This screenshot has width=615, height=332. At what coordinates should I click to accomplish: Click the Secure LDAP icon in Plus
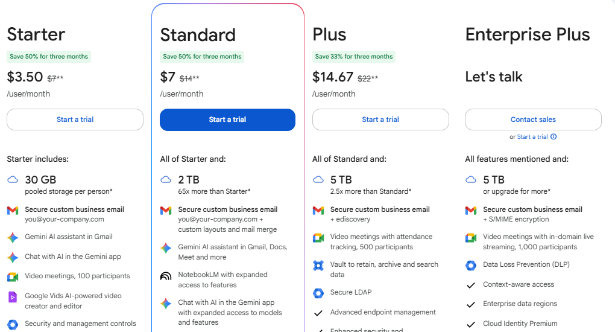[318, 293]
